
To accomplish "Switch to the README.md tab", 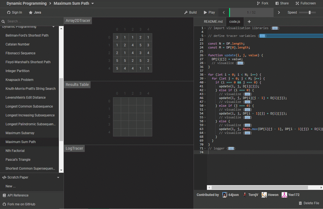I will pyautogui.click(x=213, y=22).
